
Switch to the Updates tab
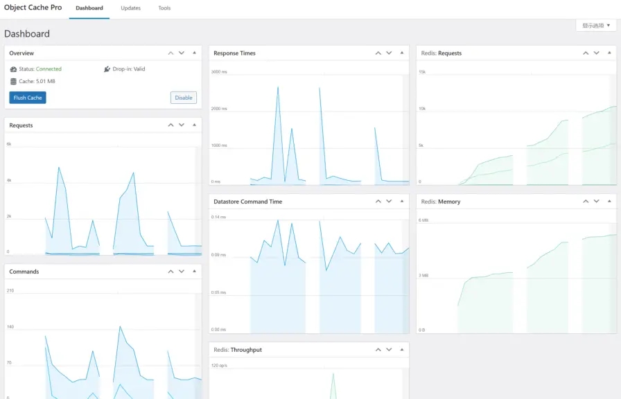coord(130,8)
